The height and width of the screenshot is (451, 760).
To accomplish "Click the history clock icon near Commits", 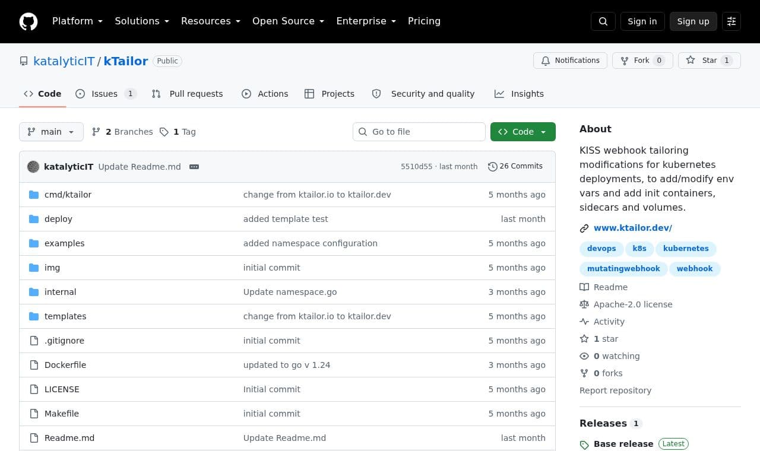I will (492, 167).
